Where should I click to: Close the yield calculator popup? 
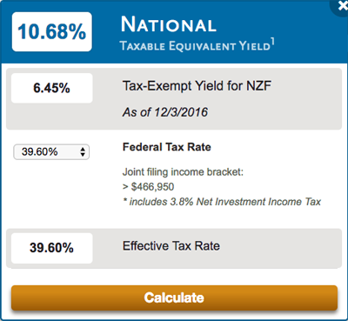point(341,6)
